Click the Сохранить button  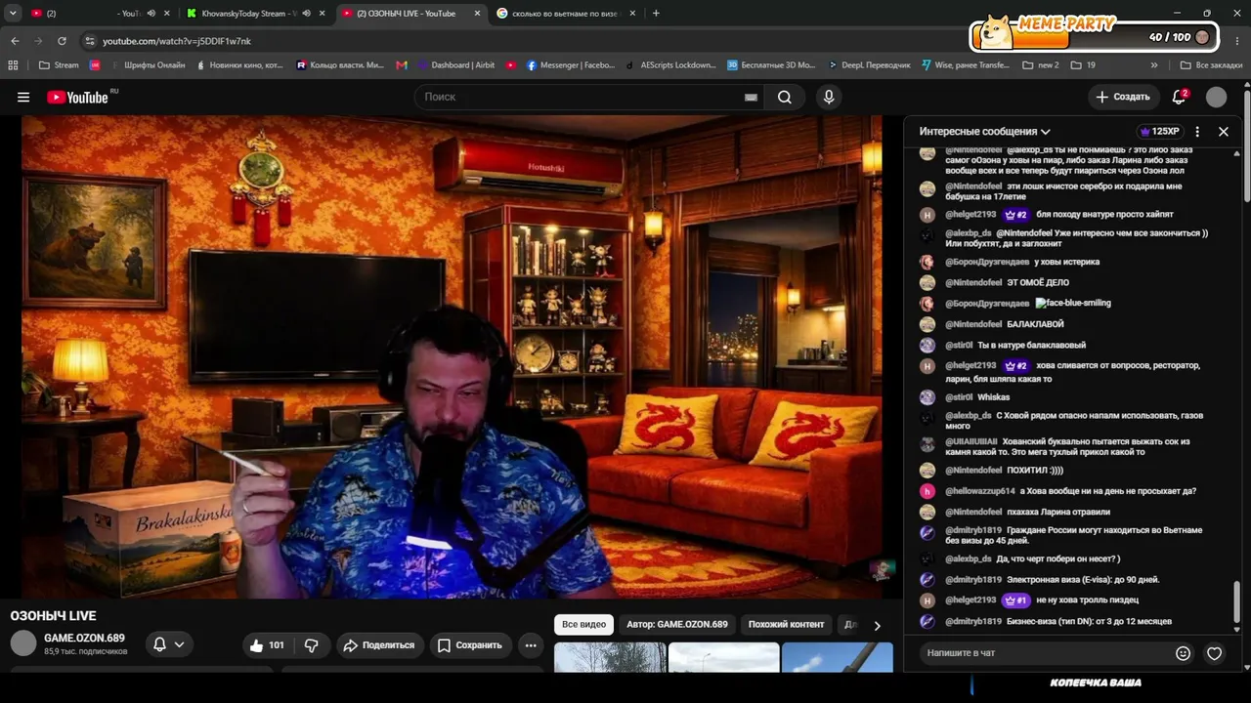[470, 645]
